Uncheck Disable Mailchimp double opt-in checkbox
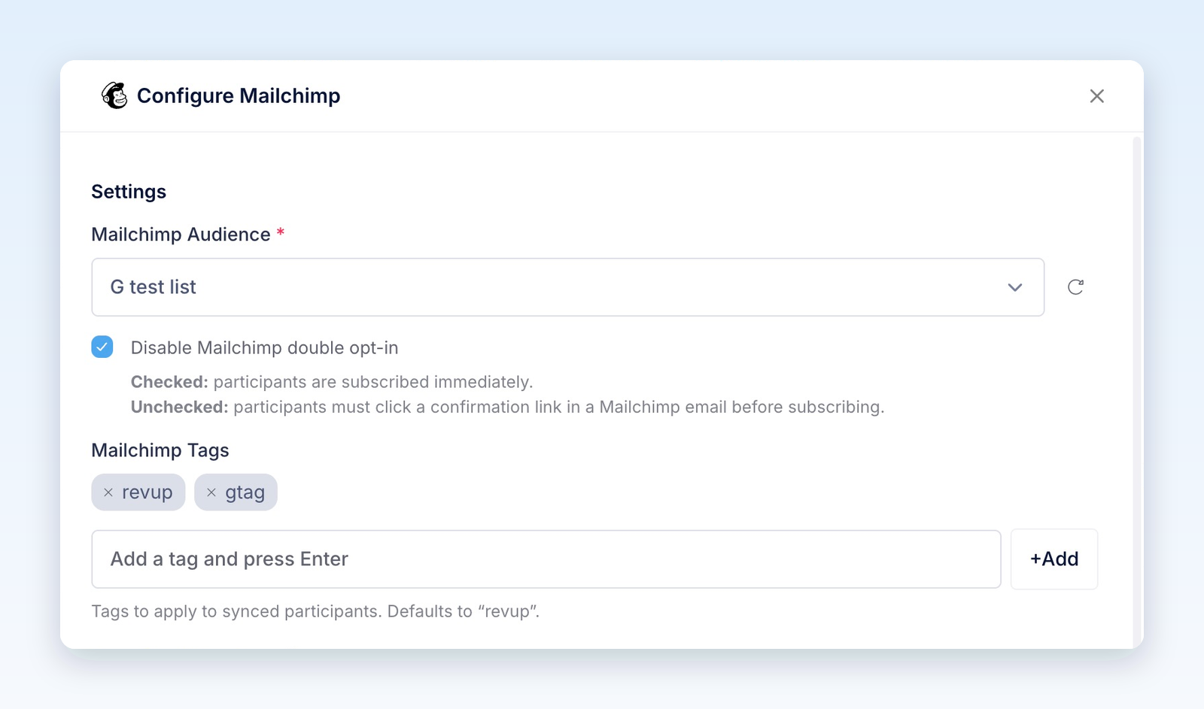Screen dimensions: 1204x709 pos(102,347)
